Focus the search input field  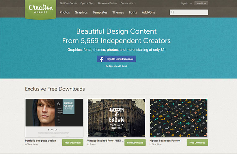point(189,12)
